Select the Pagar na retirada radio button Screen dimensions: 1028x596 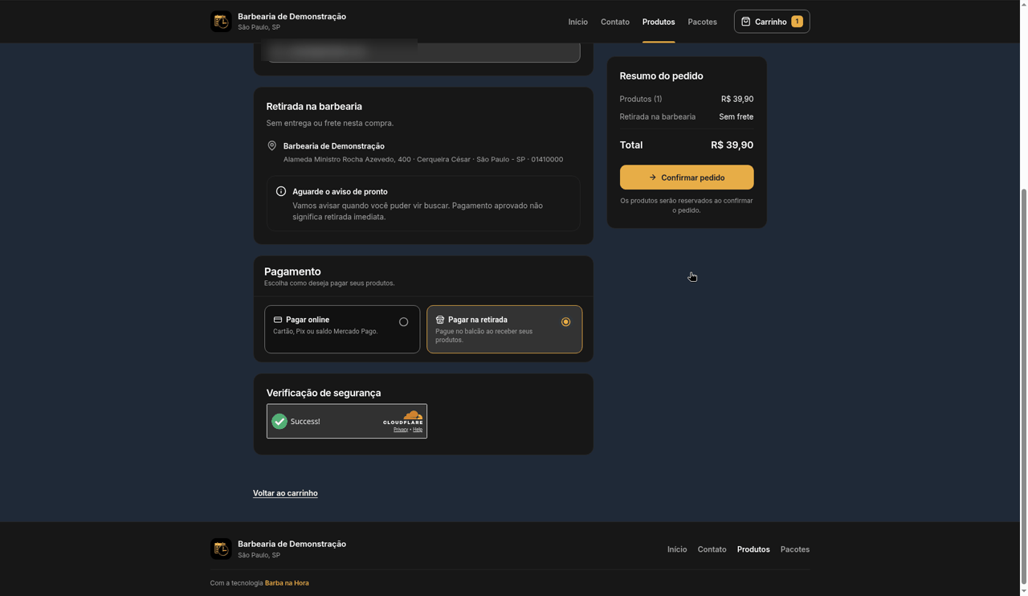coord(566,322)
